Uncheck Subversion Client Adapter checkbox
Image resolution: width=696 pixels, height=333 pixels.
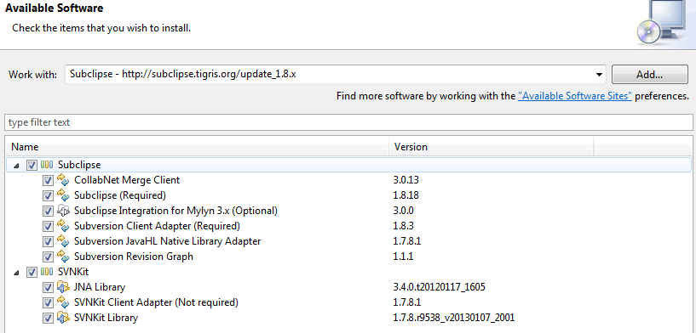point(48,226)
